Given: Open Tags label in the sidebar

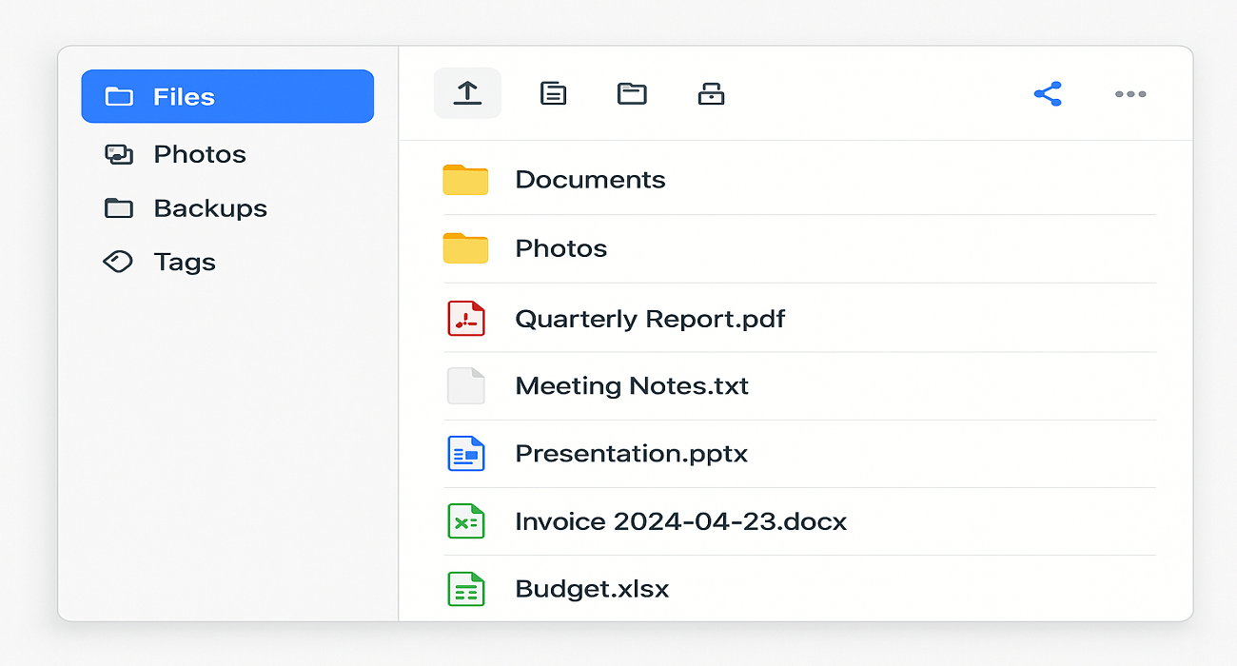Looking at the screenshot, I should (x=185, y=263).
